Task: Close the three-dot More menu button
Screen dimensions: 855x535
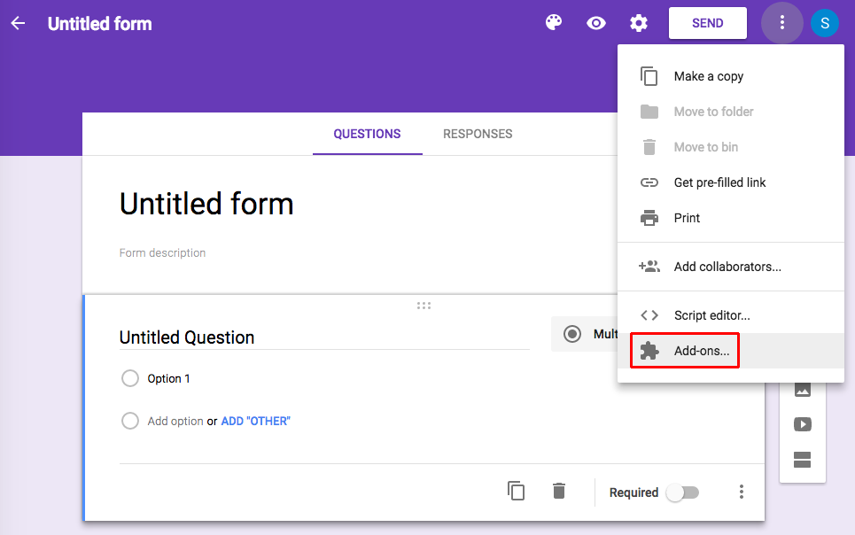Action: [782, 22]
